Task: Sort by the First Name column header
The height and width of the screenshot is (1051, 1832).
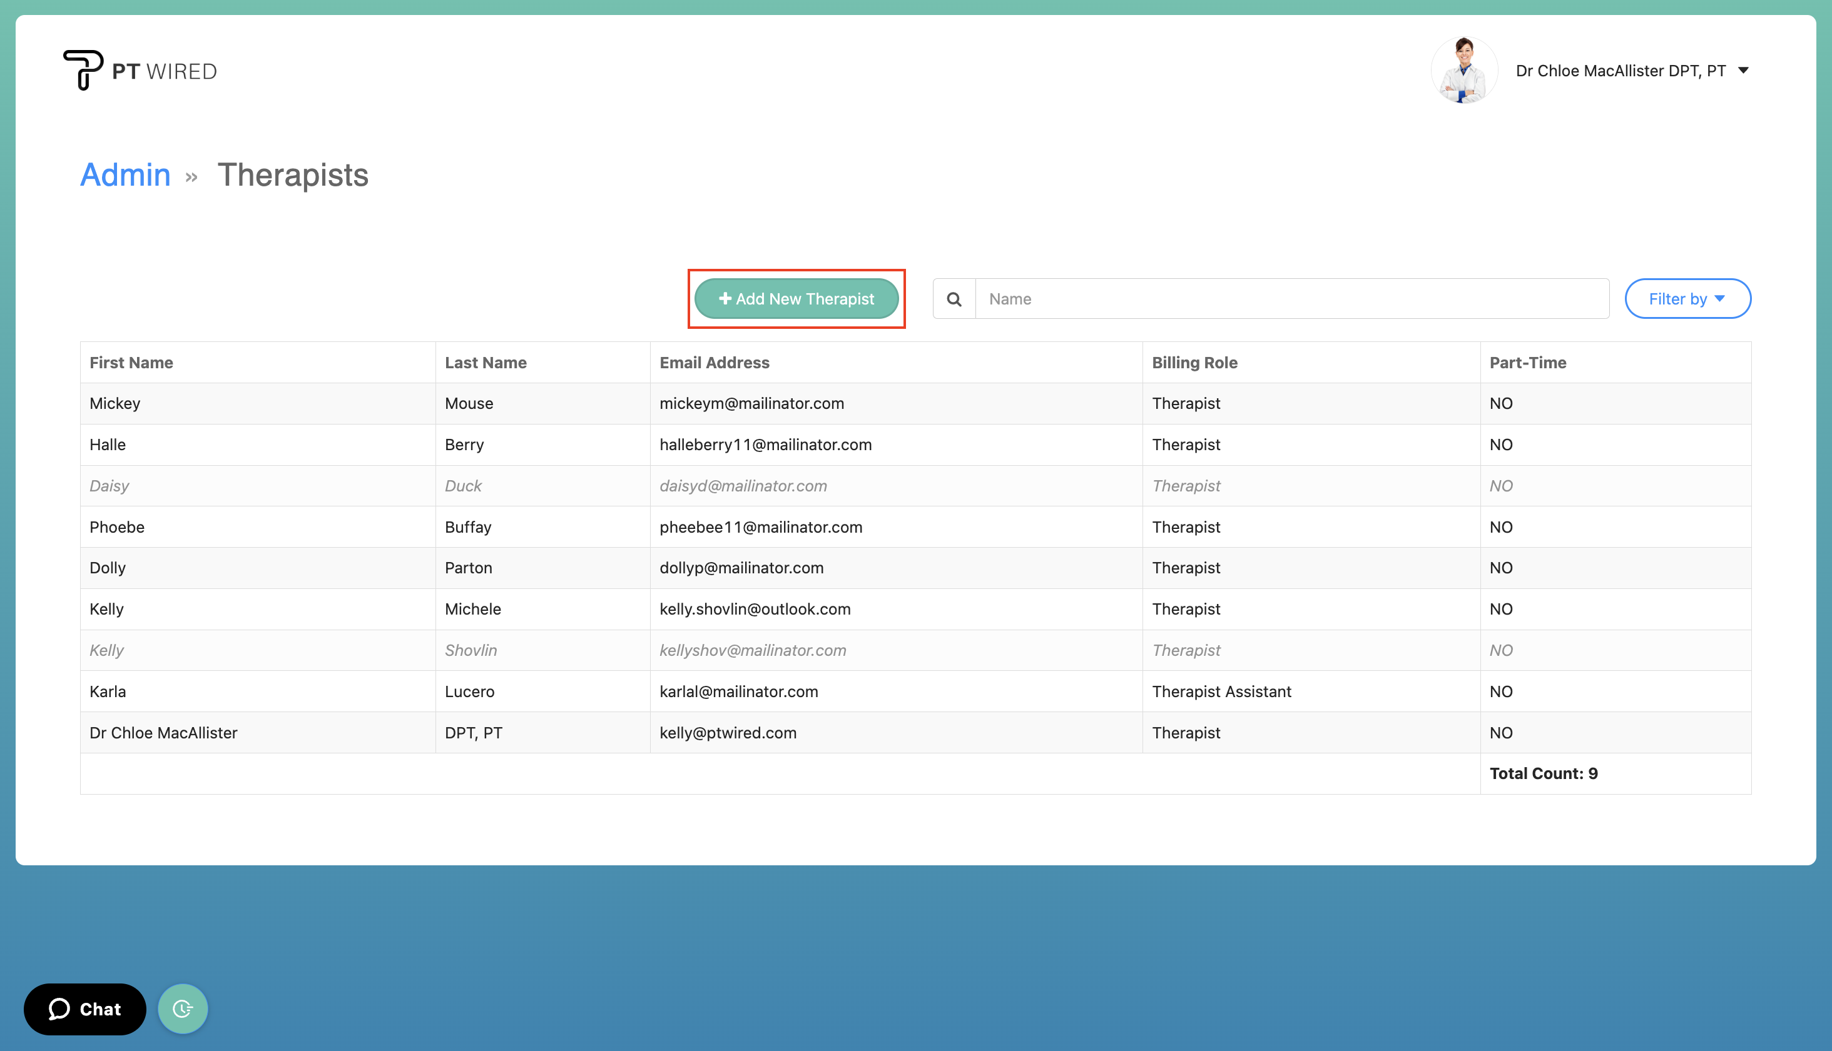Action: 131,363
